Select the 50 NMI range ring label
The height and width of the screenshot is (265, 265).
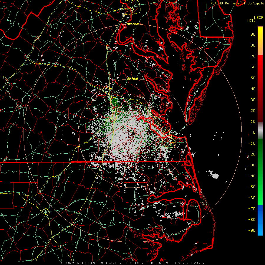(132, 79)
